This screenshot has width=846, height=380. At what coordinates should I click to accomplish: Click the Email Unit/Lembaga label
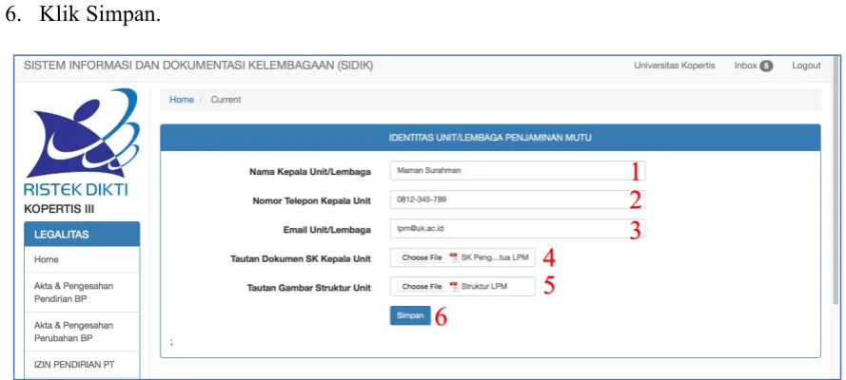[327, 230]
